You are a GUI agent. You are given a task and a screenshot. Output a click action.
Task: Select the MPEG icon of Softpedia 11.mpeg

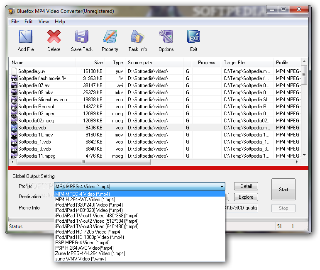point(14,156)
